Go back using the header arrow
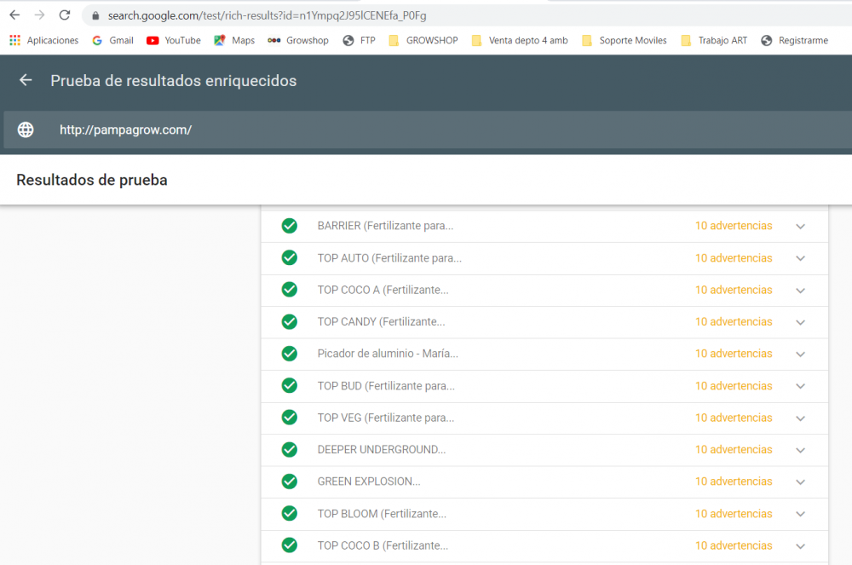Screen dimensions: 852x565 click(26, 80)
